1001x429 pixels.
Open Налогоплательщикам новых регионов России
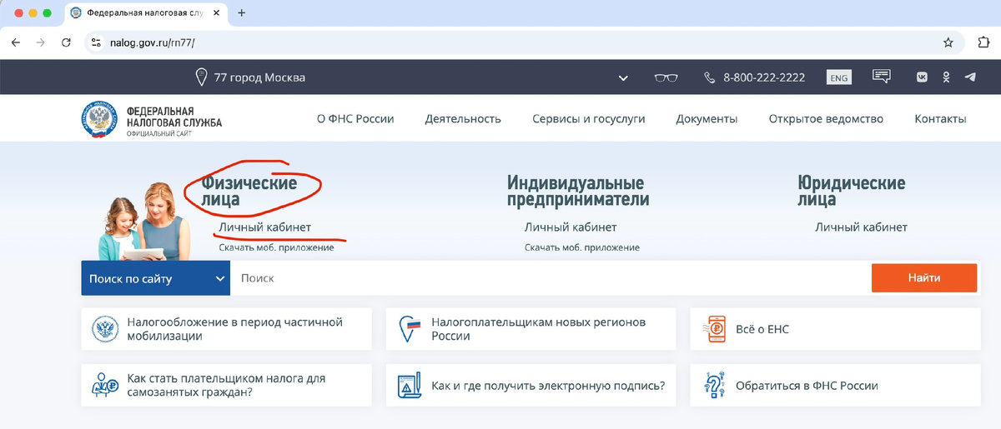coord(531,329)
